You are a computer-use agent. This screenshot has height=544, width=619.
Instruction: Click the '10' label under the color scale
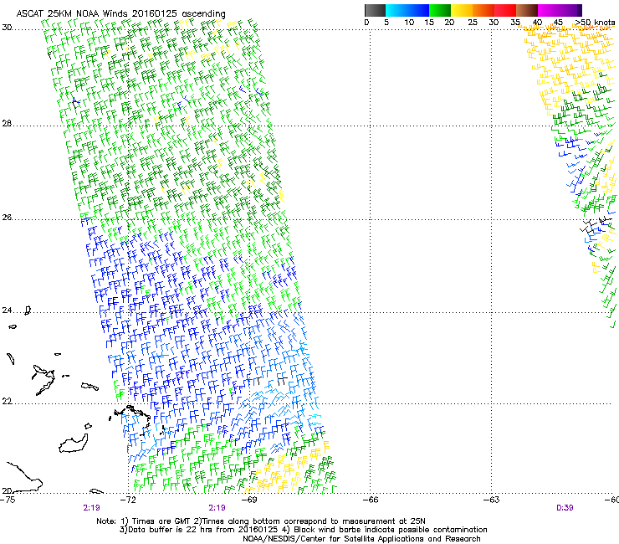tap(409, 23)
